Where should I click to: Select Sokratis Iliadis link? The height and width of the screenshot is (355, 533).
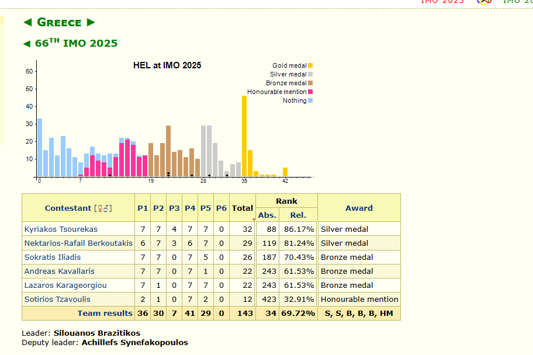point(53,257)
